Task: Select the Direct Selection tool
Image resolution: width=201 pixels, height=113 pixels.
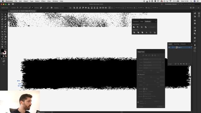Action: pyautogui.click(x=5, y=14)
